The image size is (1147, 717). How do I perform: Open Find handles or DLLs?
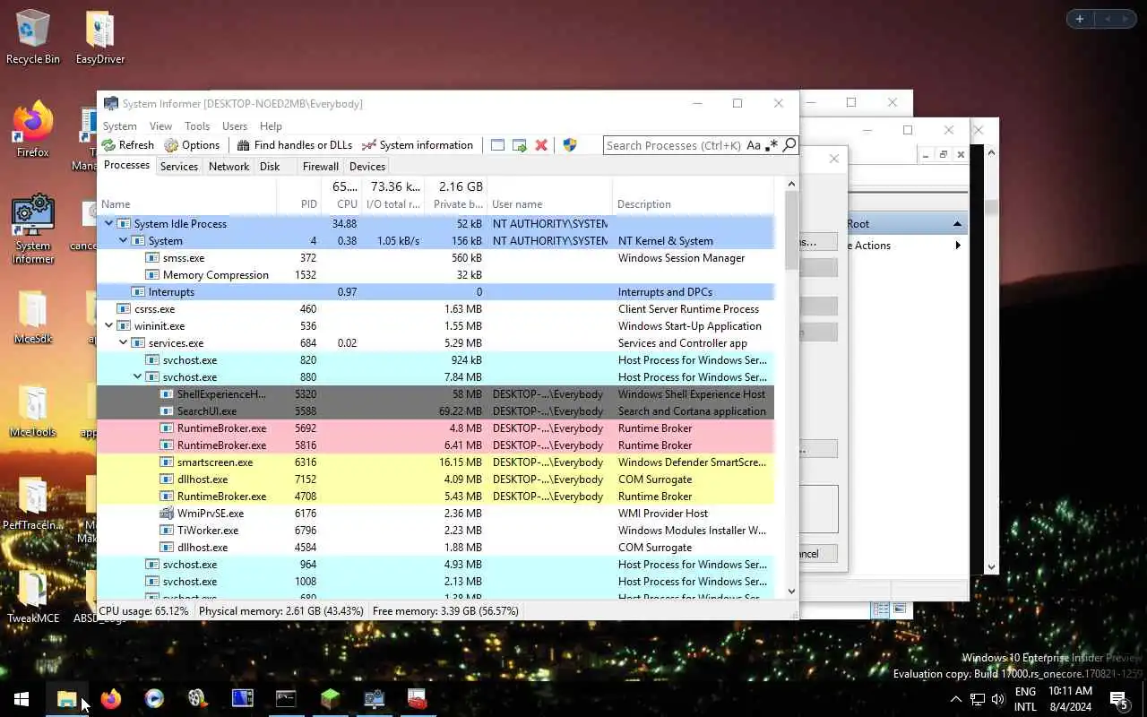pos(294,145)
